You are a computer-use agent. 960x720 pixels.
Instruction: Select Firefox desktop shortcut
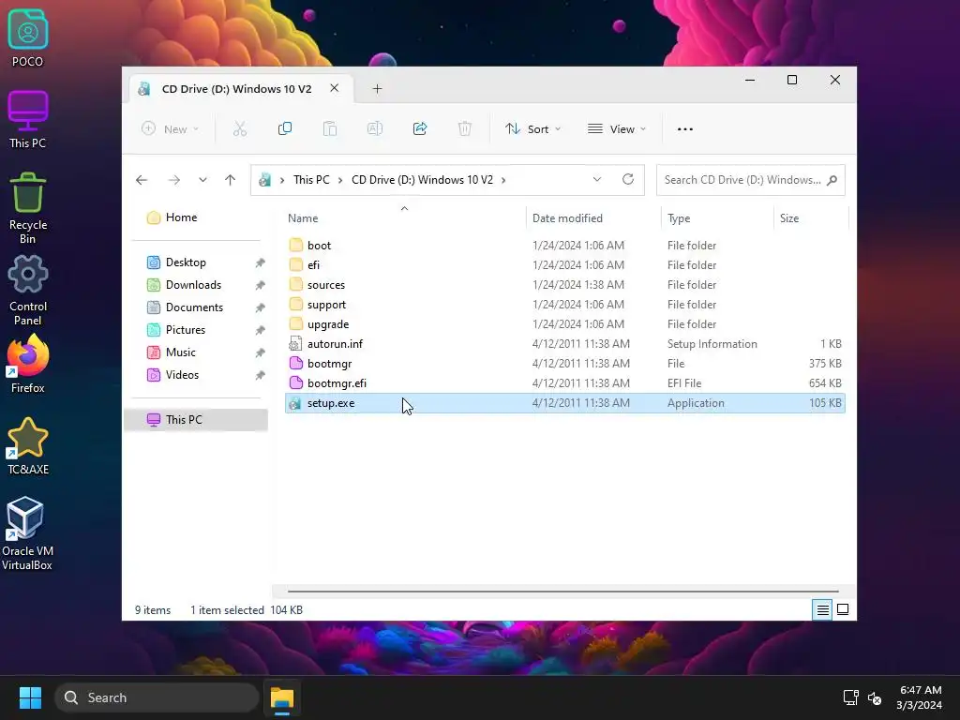[x=27, y=365]
